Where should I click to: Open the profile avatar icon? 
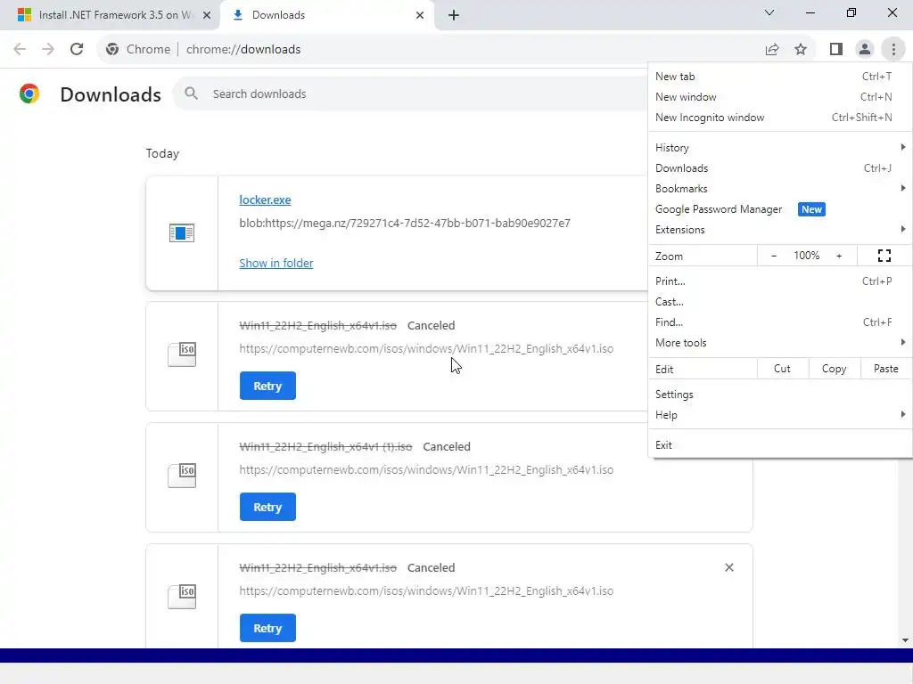pos(865,50)
